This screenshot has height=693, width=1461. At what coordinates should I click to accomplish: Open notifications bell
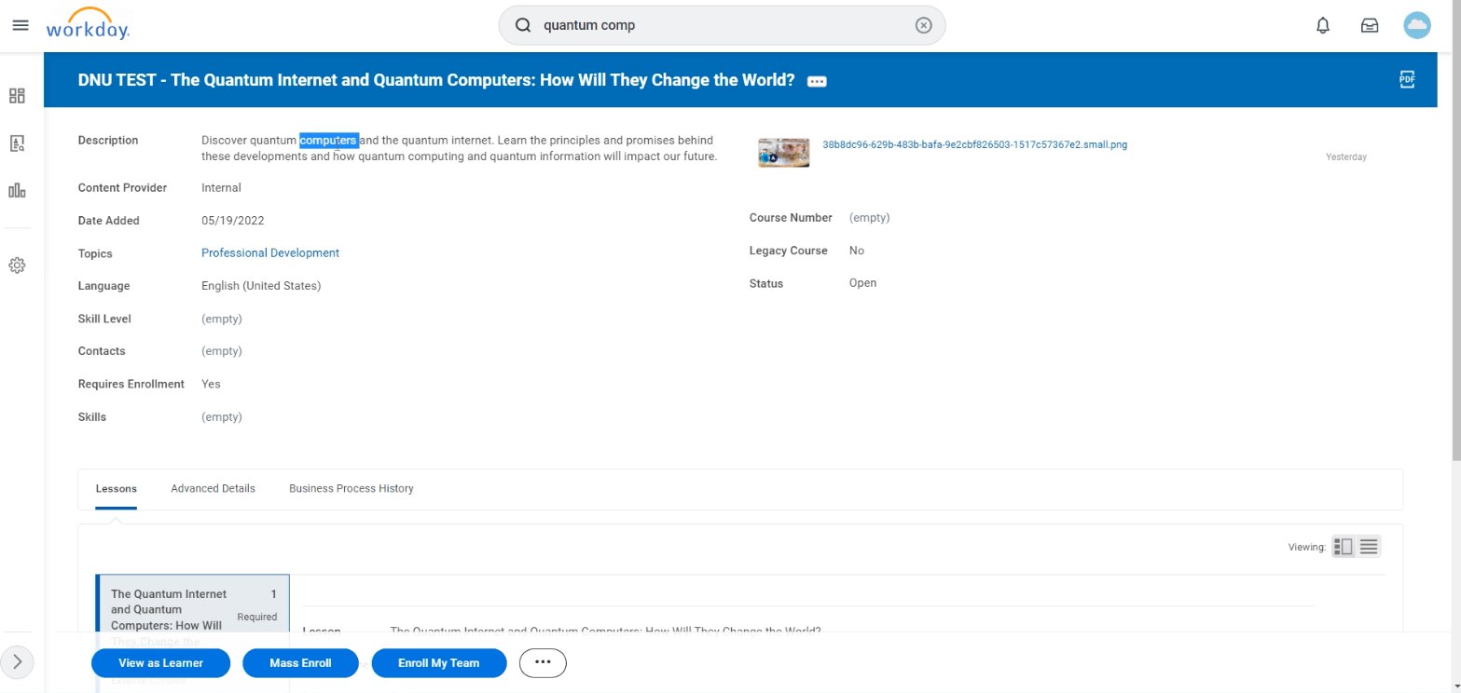(x=1322, y=25)
